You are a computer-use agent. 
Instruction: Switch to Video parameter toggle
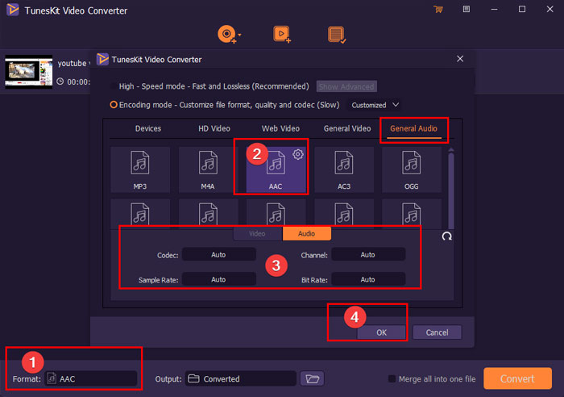(x=258, y=233)
